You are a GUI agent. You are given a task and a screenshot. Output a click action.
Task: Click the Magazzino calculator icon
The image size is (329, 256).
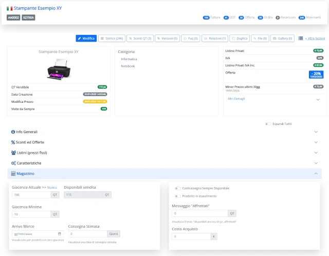[13, 174]
